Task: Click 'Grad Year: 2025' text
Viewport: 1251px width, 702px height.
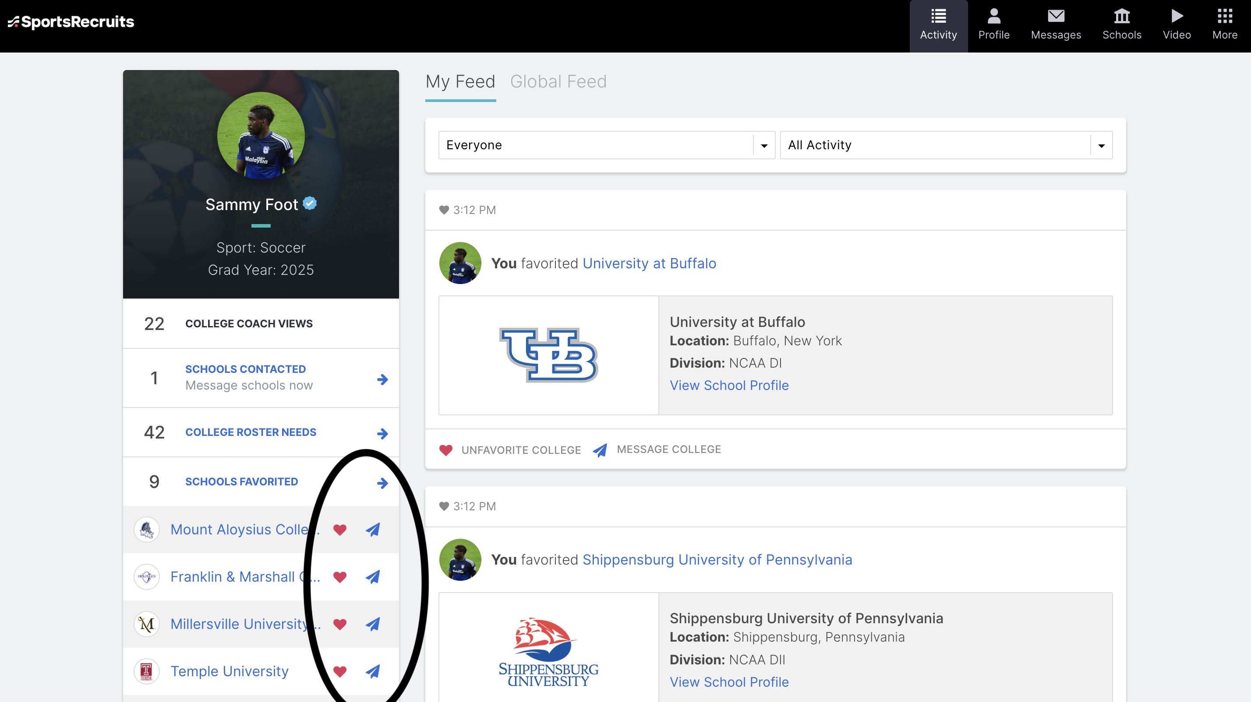Action: (x=261, y=270)
